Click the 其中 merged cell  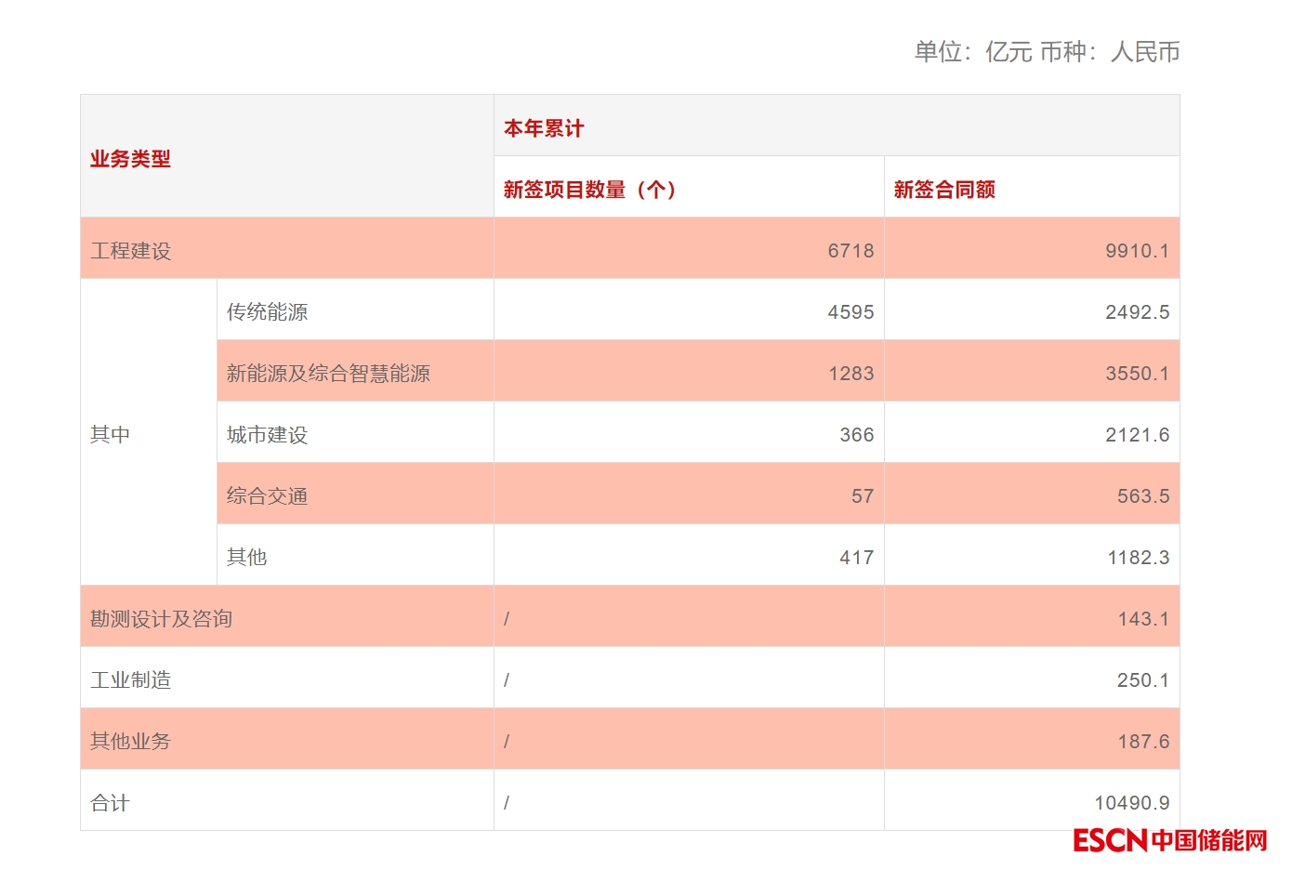(111, 434)
